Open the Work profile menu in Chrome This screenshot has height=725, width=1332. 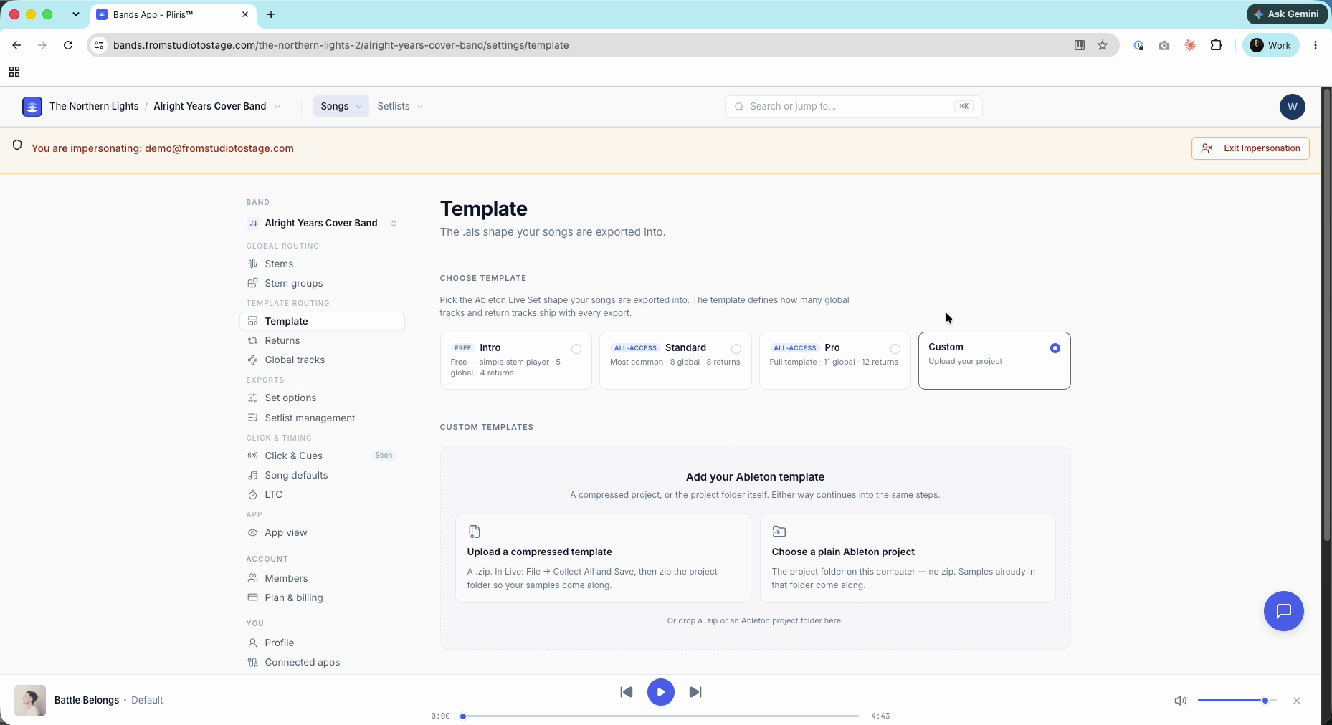click(1271, 45)
